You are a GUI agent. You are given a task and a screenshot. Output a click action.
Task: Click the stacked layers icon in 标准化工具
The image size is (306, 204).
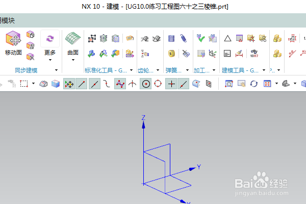tap(104, 38)
